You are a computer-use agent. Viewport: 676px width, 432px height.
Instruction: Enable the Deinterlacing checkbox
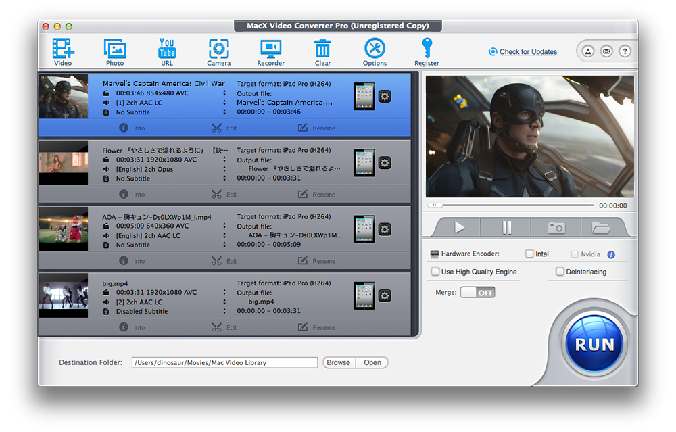tap(560, 272)
